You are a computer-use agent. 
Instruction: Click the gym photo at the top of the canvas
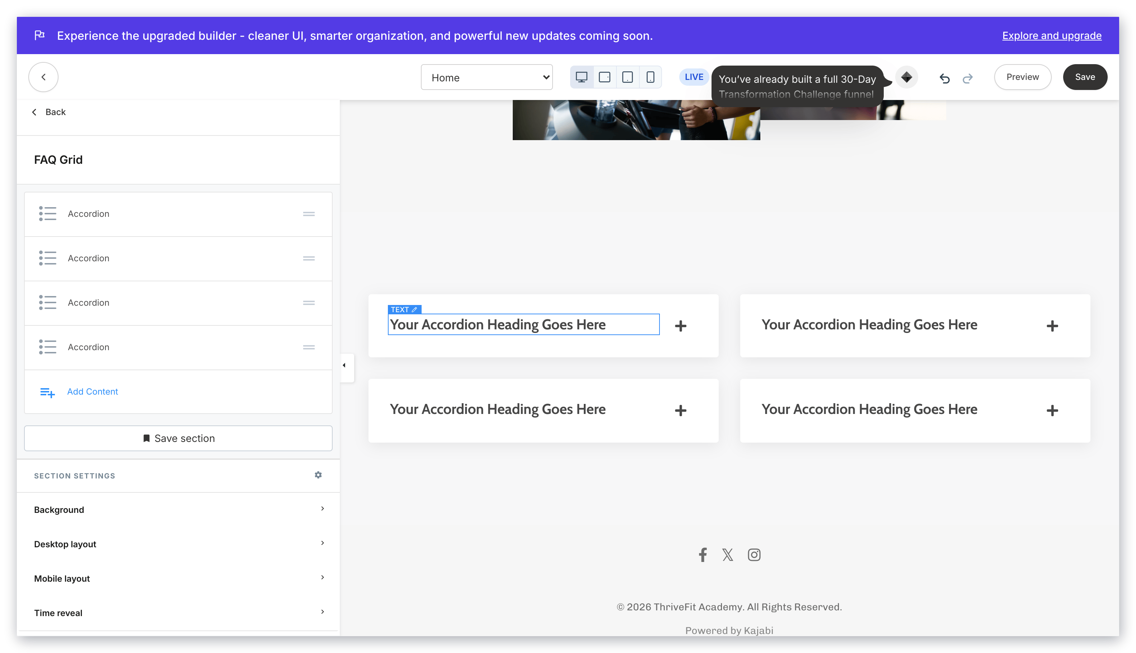pyautogui.click(x=636, y=120)
